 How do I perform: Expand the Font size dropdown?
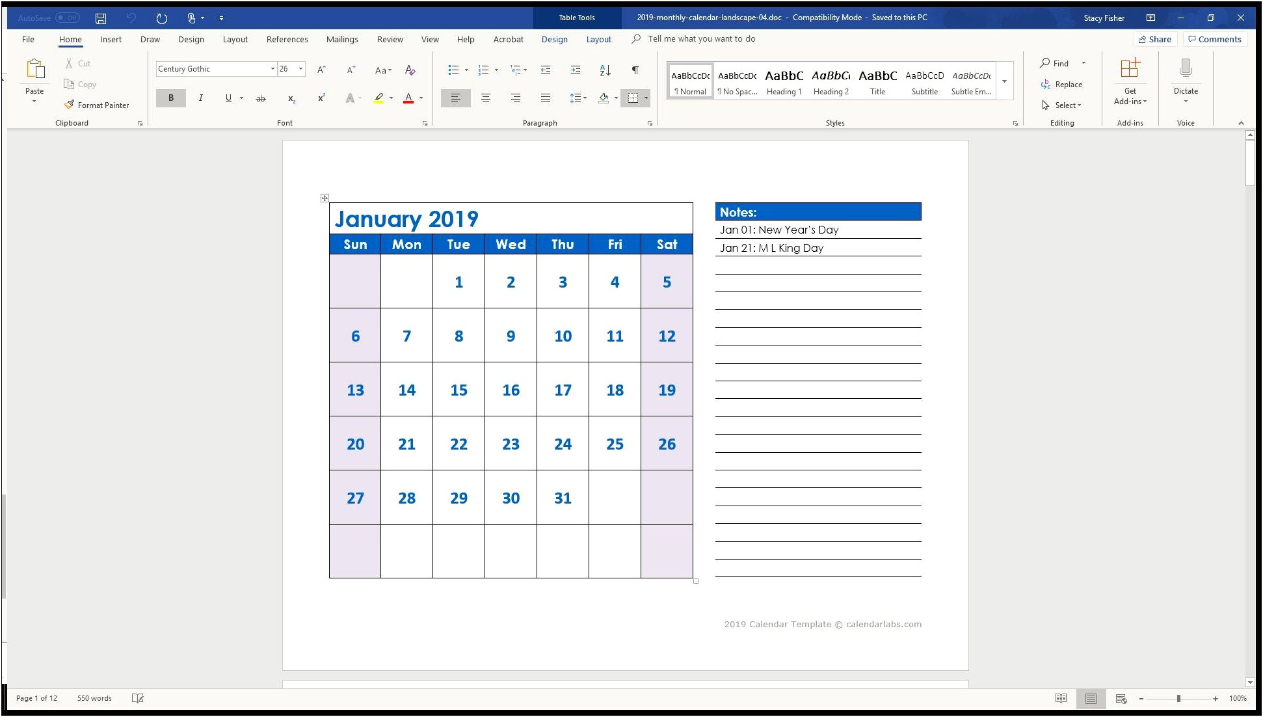pyautogui.click(x=300, y=68)
